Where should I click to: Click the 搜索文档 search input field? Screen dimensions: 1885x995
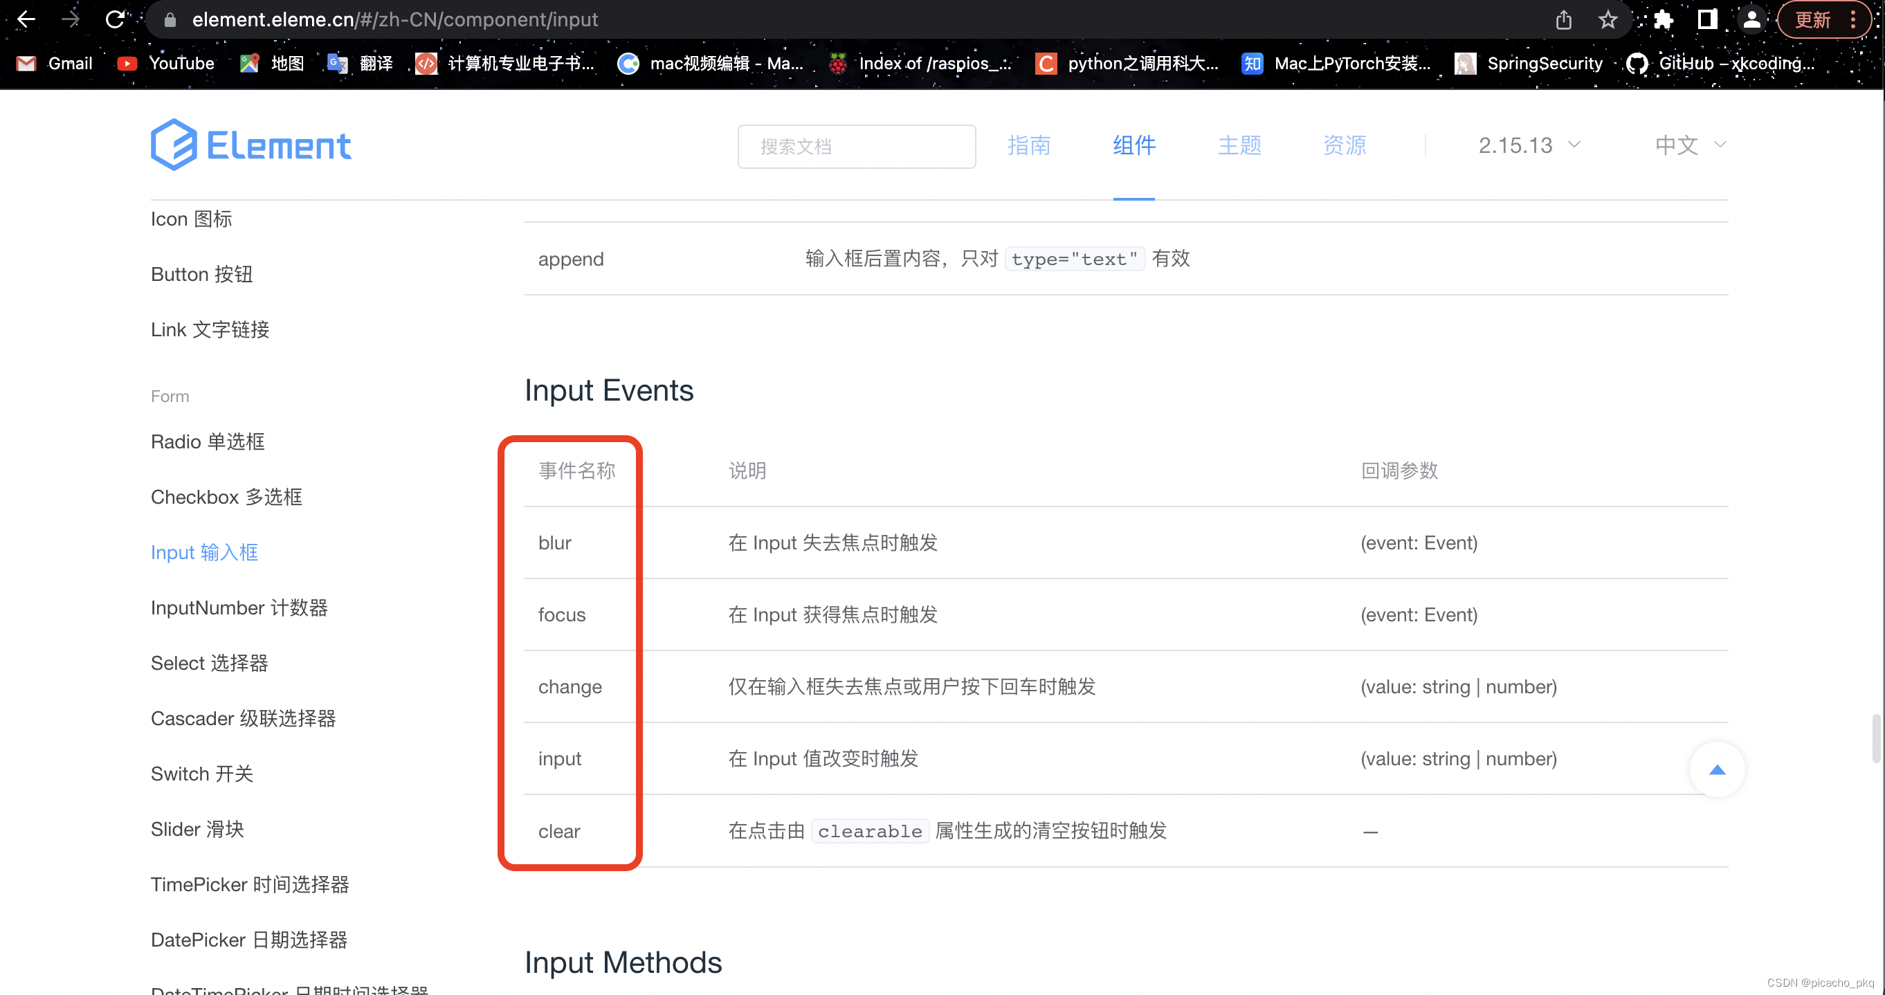click(x=855, y=146)
